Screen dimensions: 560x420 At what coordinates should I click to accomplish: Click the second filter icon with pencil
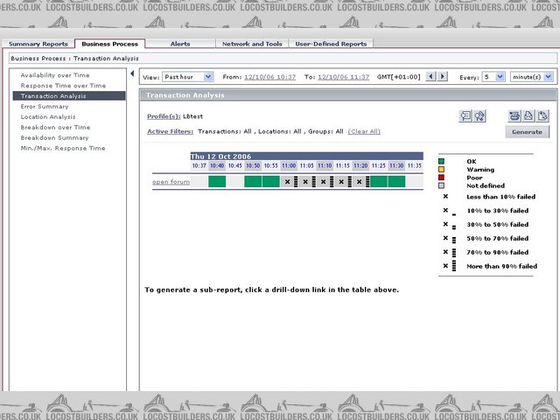click(x=479, y=115)
